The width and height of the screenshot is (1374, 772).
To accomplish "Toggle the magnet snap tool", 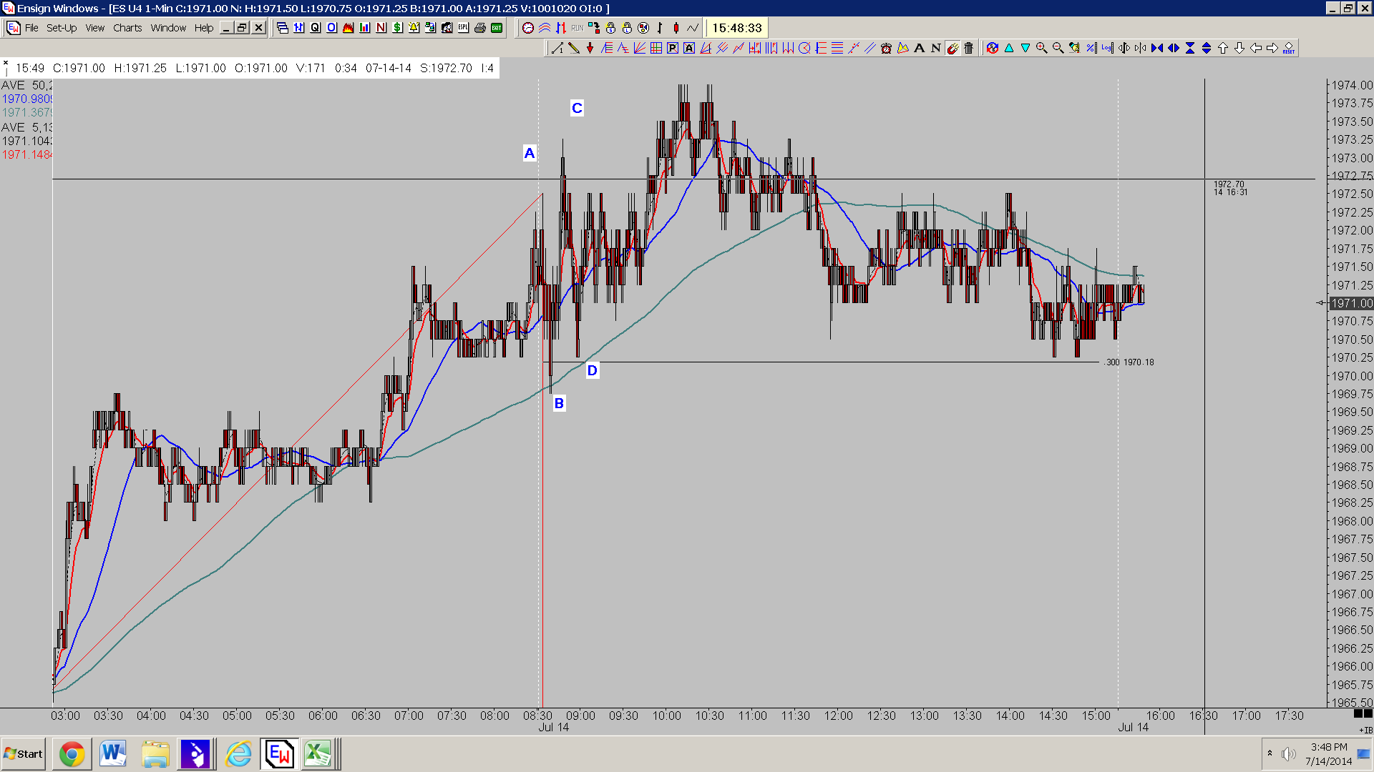I will (x=952, y=48).
